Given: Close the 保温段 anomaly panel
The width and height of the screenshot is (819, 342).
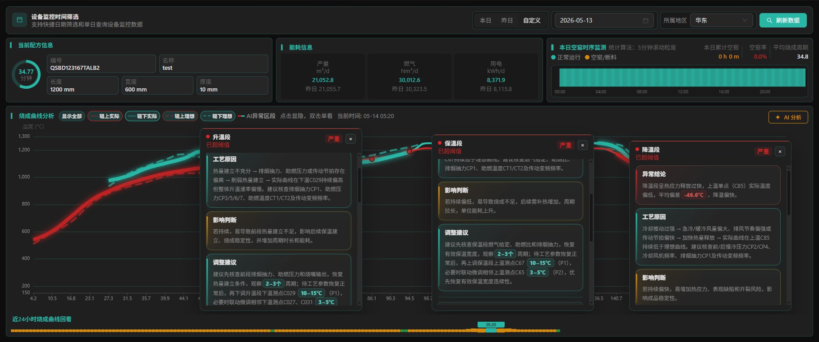Looking at the screenshot, I should click(x=583, y=145).
